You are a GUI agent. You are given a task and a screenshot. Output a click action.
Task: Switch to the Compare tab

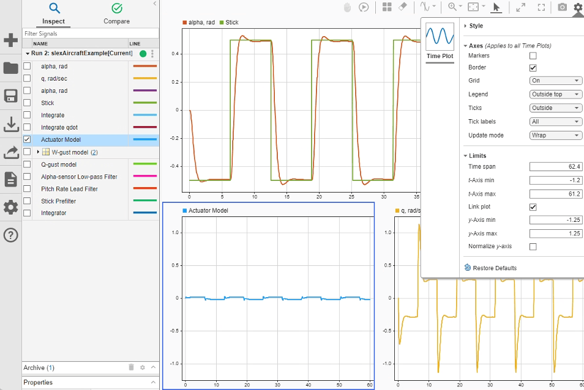tap(116, 14)
